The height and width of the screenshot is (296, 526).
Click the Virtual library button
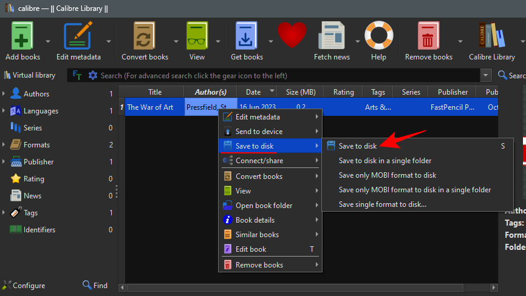point(30,75)
